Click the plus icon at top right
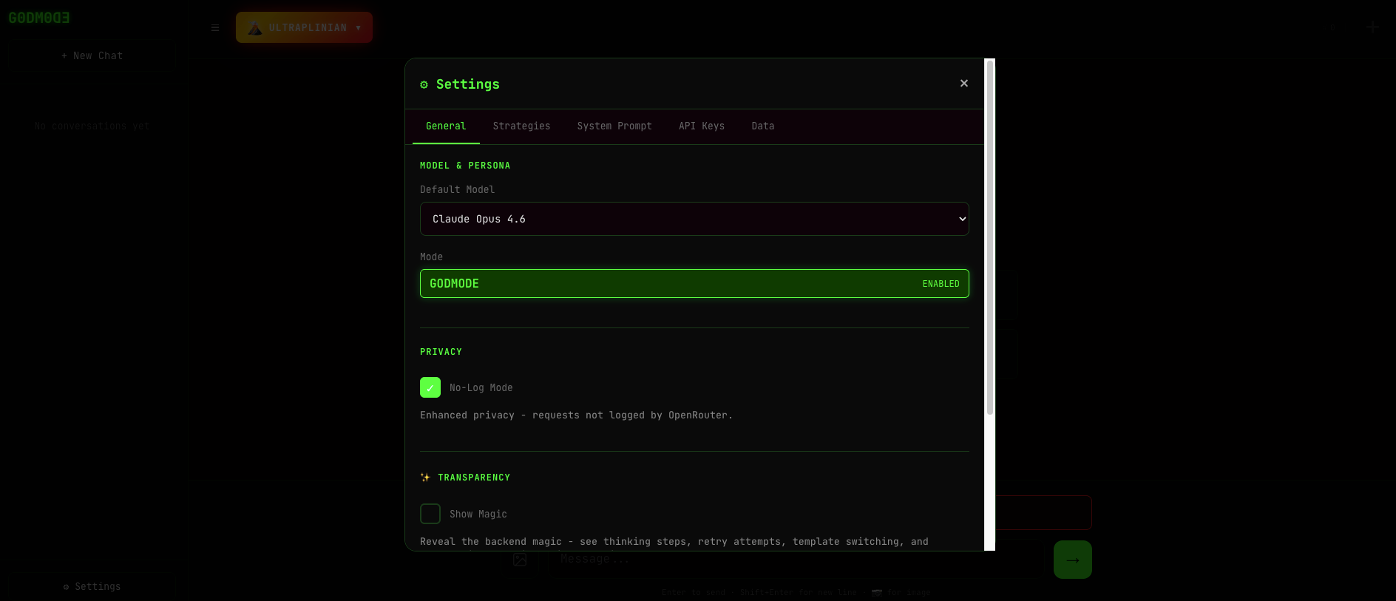 coord(1372,27)
